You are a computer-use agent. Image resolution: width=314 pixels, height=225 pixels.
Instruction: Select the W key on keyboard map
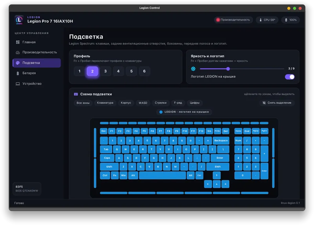(125, 149)
